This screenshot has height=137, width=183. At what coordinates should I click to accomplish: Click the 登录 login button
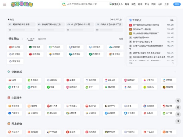pos(177,4)
